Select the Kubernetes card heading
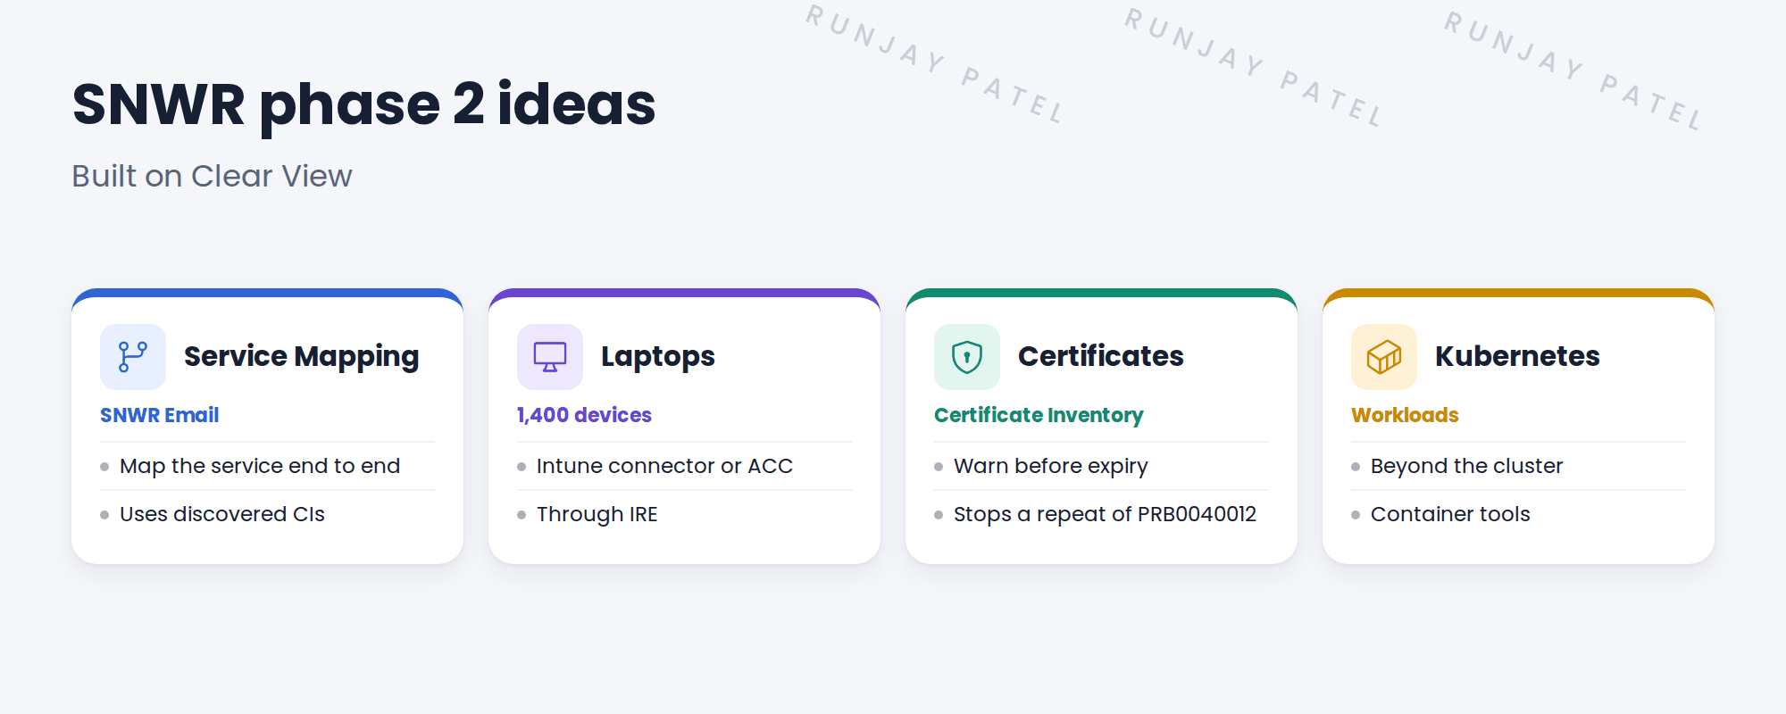The width and height of the screenshot is (1786, 714). pyautogui.click(x=1517, y=356)
